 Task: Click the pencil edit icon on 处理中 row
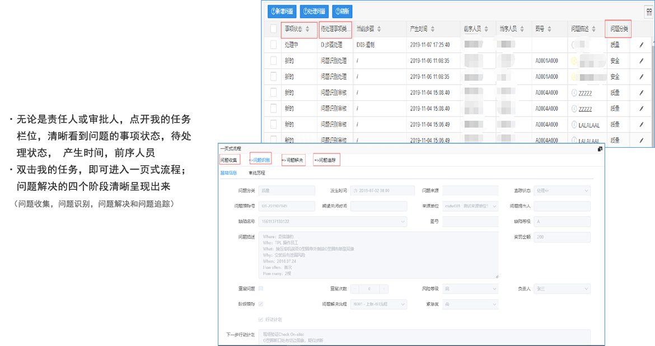[640, 45]
